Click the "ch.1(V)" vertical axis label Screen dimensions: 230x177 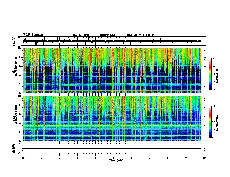tap(14, 41)
